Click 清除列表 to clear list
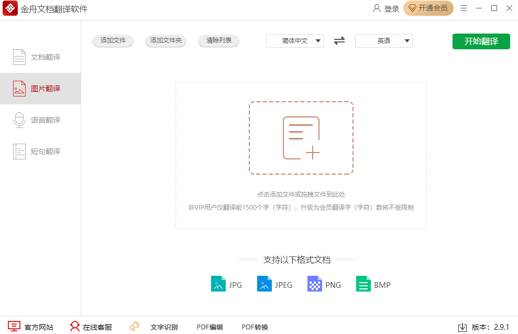 click(x=219, y=40)
